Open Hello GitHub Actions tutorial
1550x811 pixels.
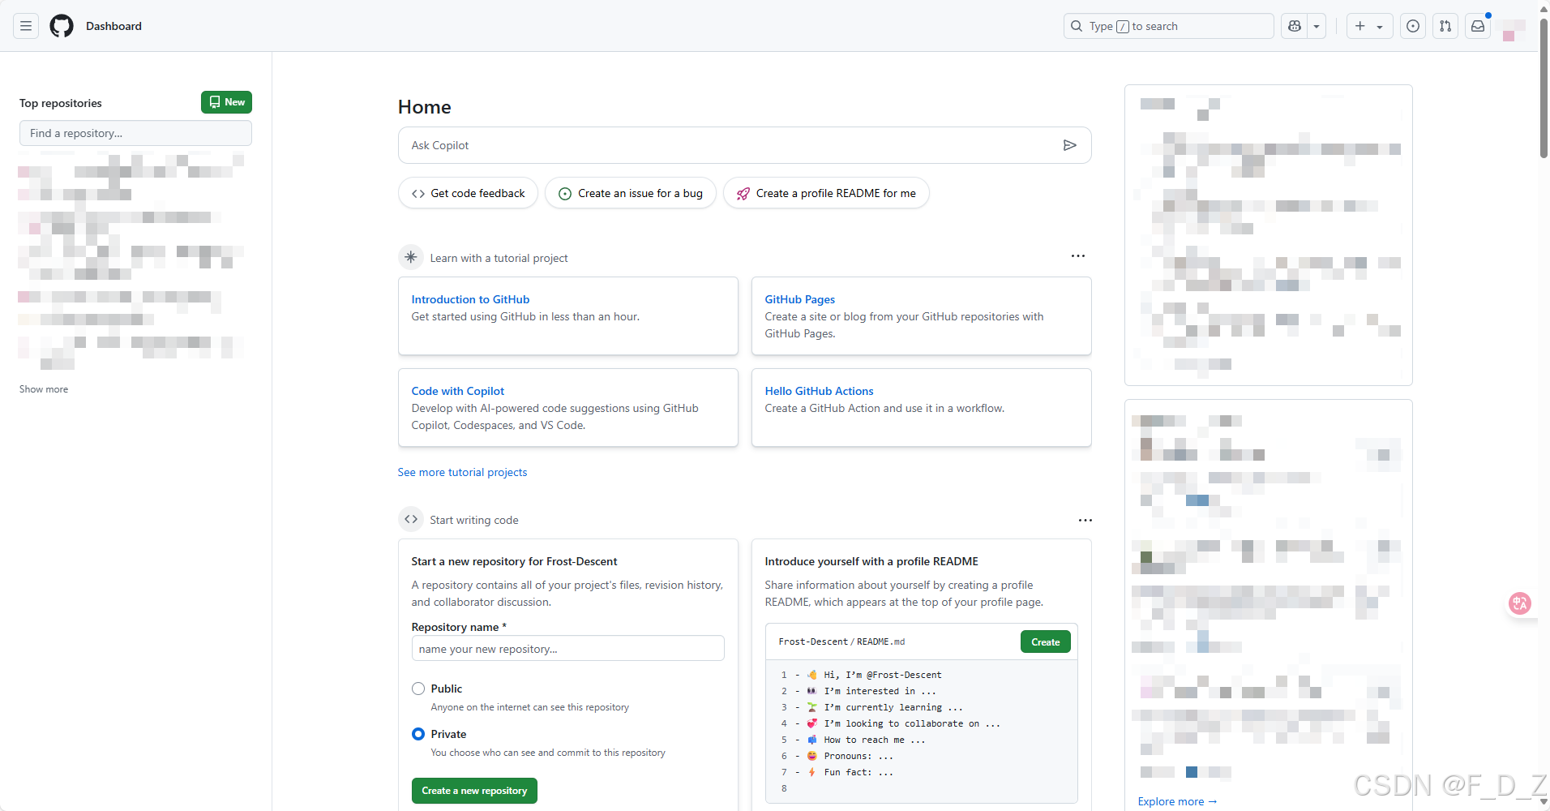coord(819,391)
